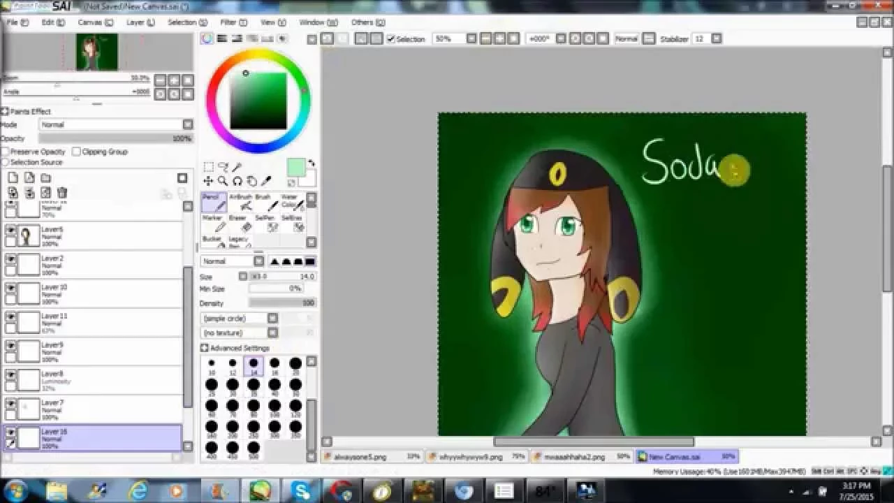This screenshot has height=503, width=894.
Task: Hide Layer10 using its eye icon
Action: point(10,288)
